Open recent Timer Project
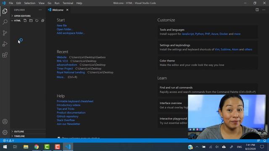The height and width of the screenshot is (151, 269). (65, 68)
